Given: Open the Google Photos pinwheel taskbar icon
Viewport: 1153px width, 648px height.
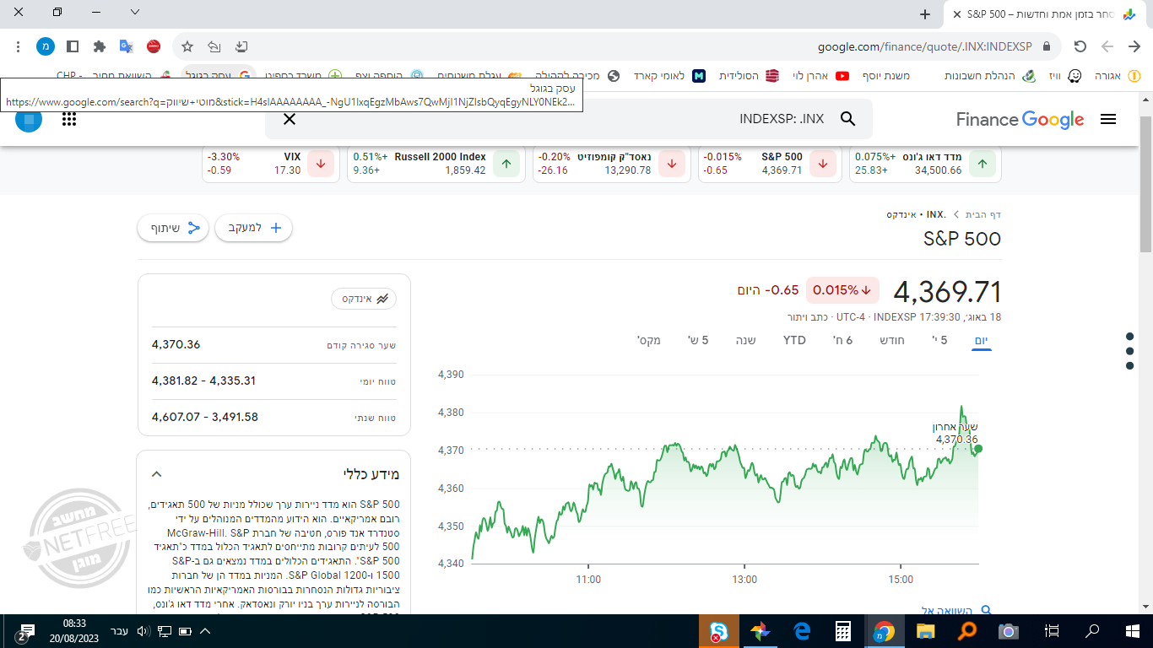Looking at the screenshot, I should click(761, 631).
